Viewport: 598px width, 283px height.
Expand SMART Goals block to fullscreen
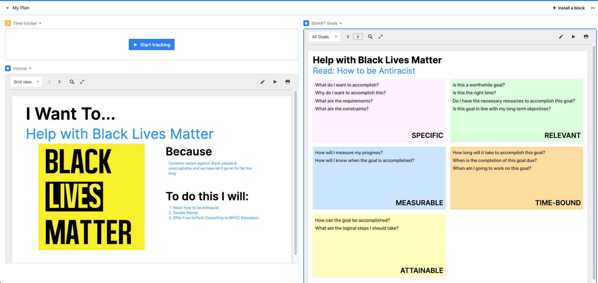(x=380, y=37)
